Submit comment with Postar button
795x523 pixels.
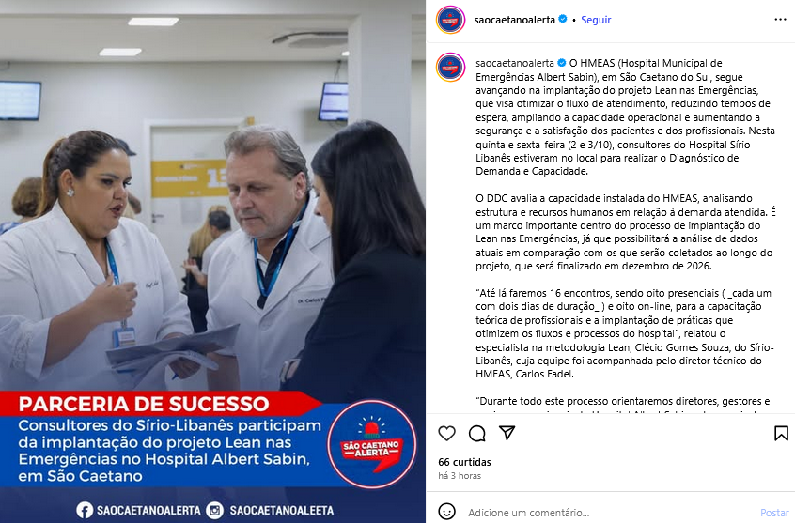[x=774, y=513]
